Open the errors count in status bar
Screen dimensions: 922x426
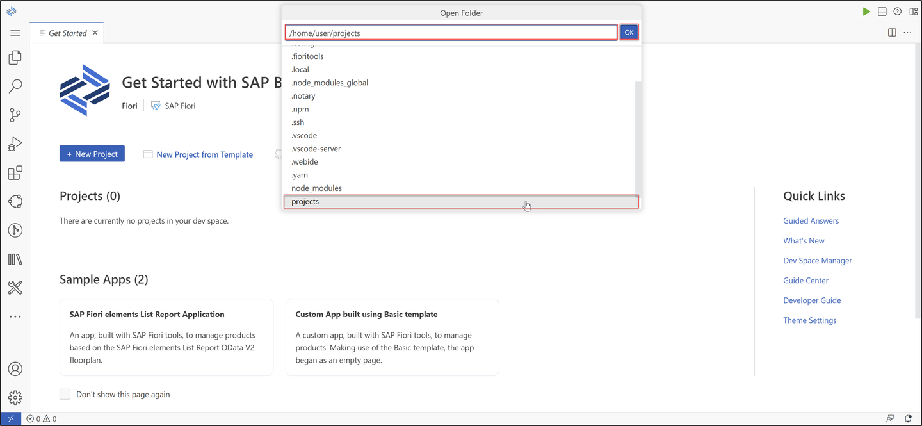tap(33, 419)
